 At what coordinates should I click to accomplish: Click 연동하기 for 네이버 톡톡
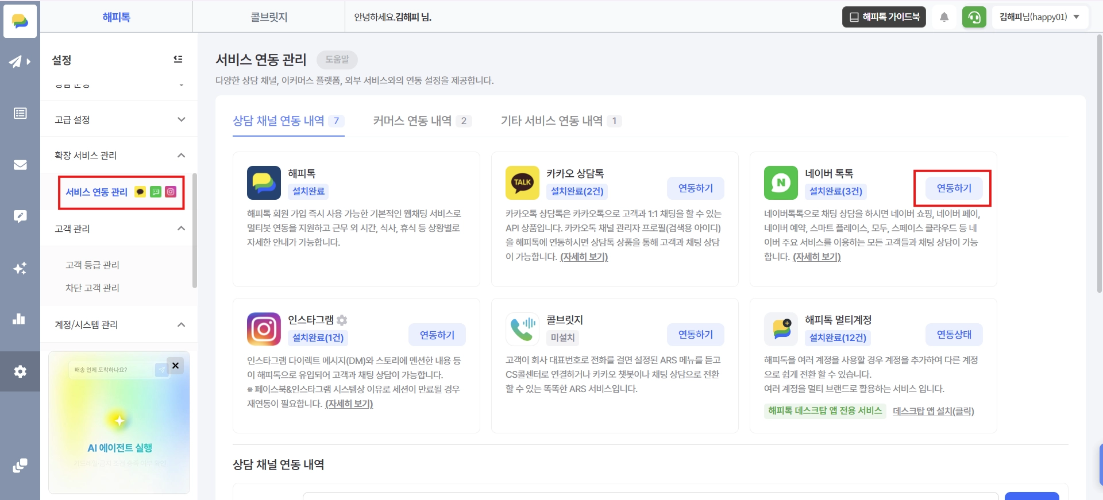click(x=954, y=188)
